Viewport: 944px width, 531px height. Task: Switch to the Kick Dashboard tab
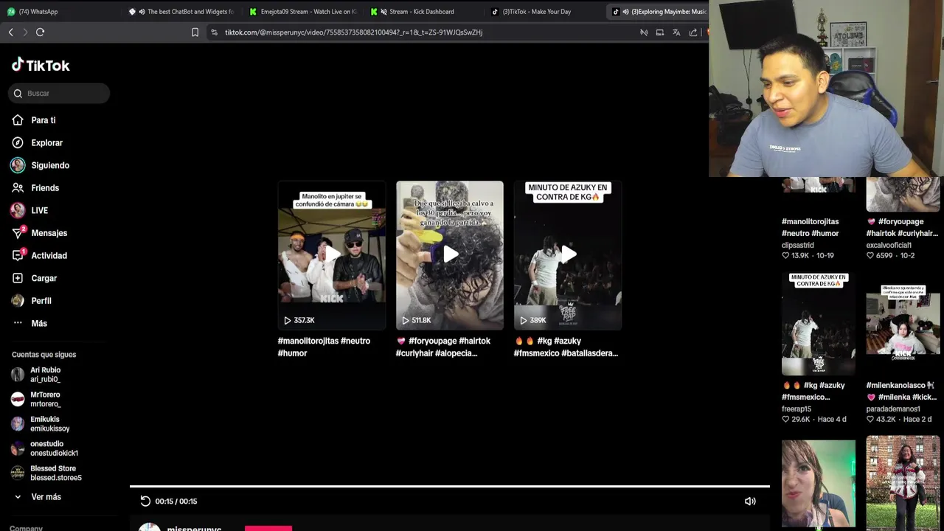click(x=423, y=11)
